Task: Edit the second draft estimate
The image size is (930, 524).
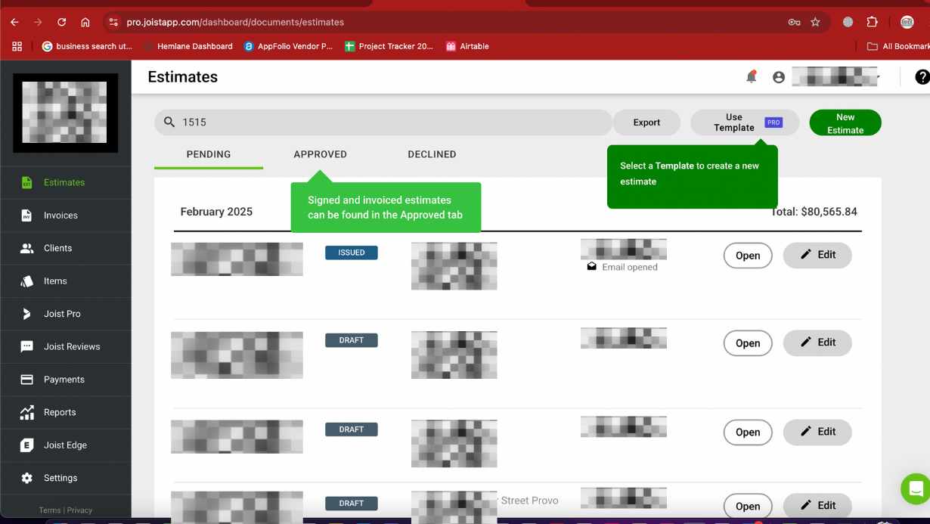Action: 817,432
